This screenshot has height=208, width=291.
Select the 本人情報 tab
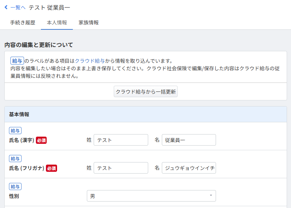click(x=57, y=23)
